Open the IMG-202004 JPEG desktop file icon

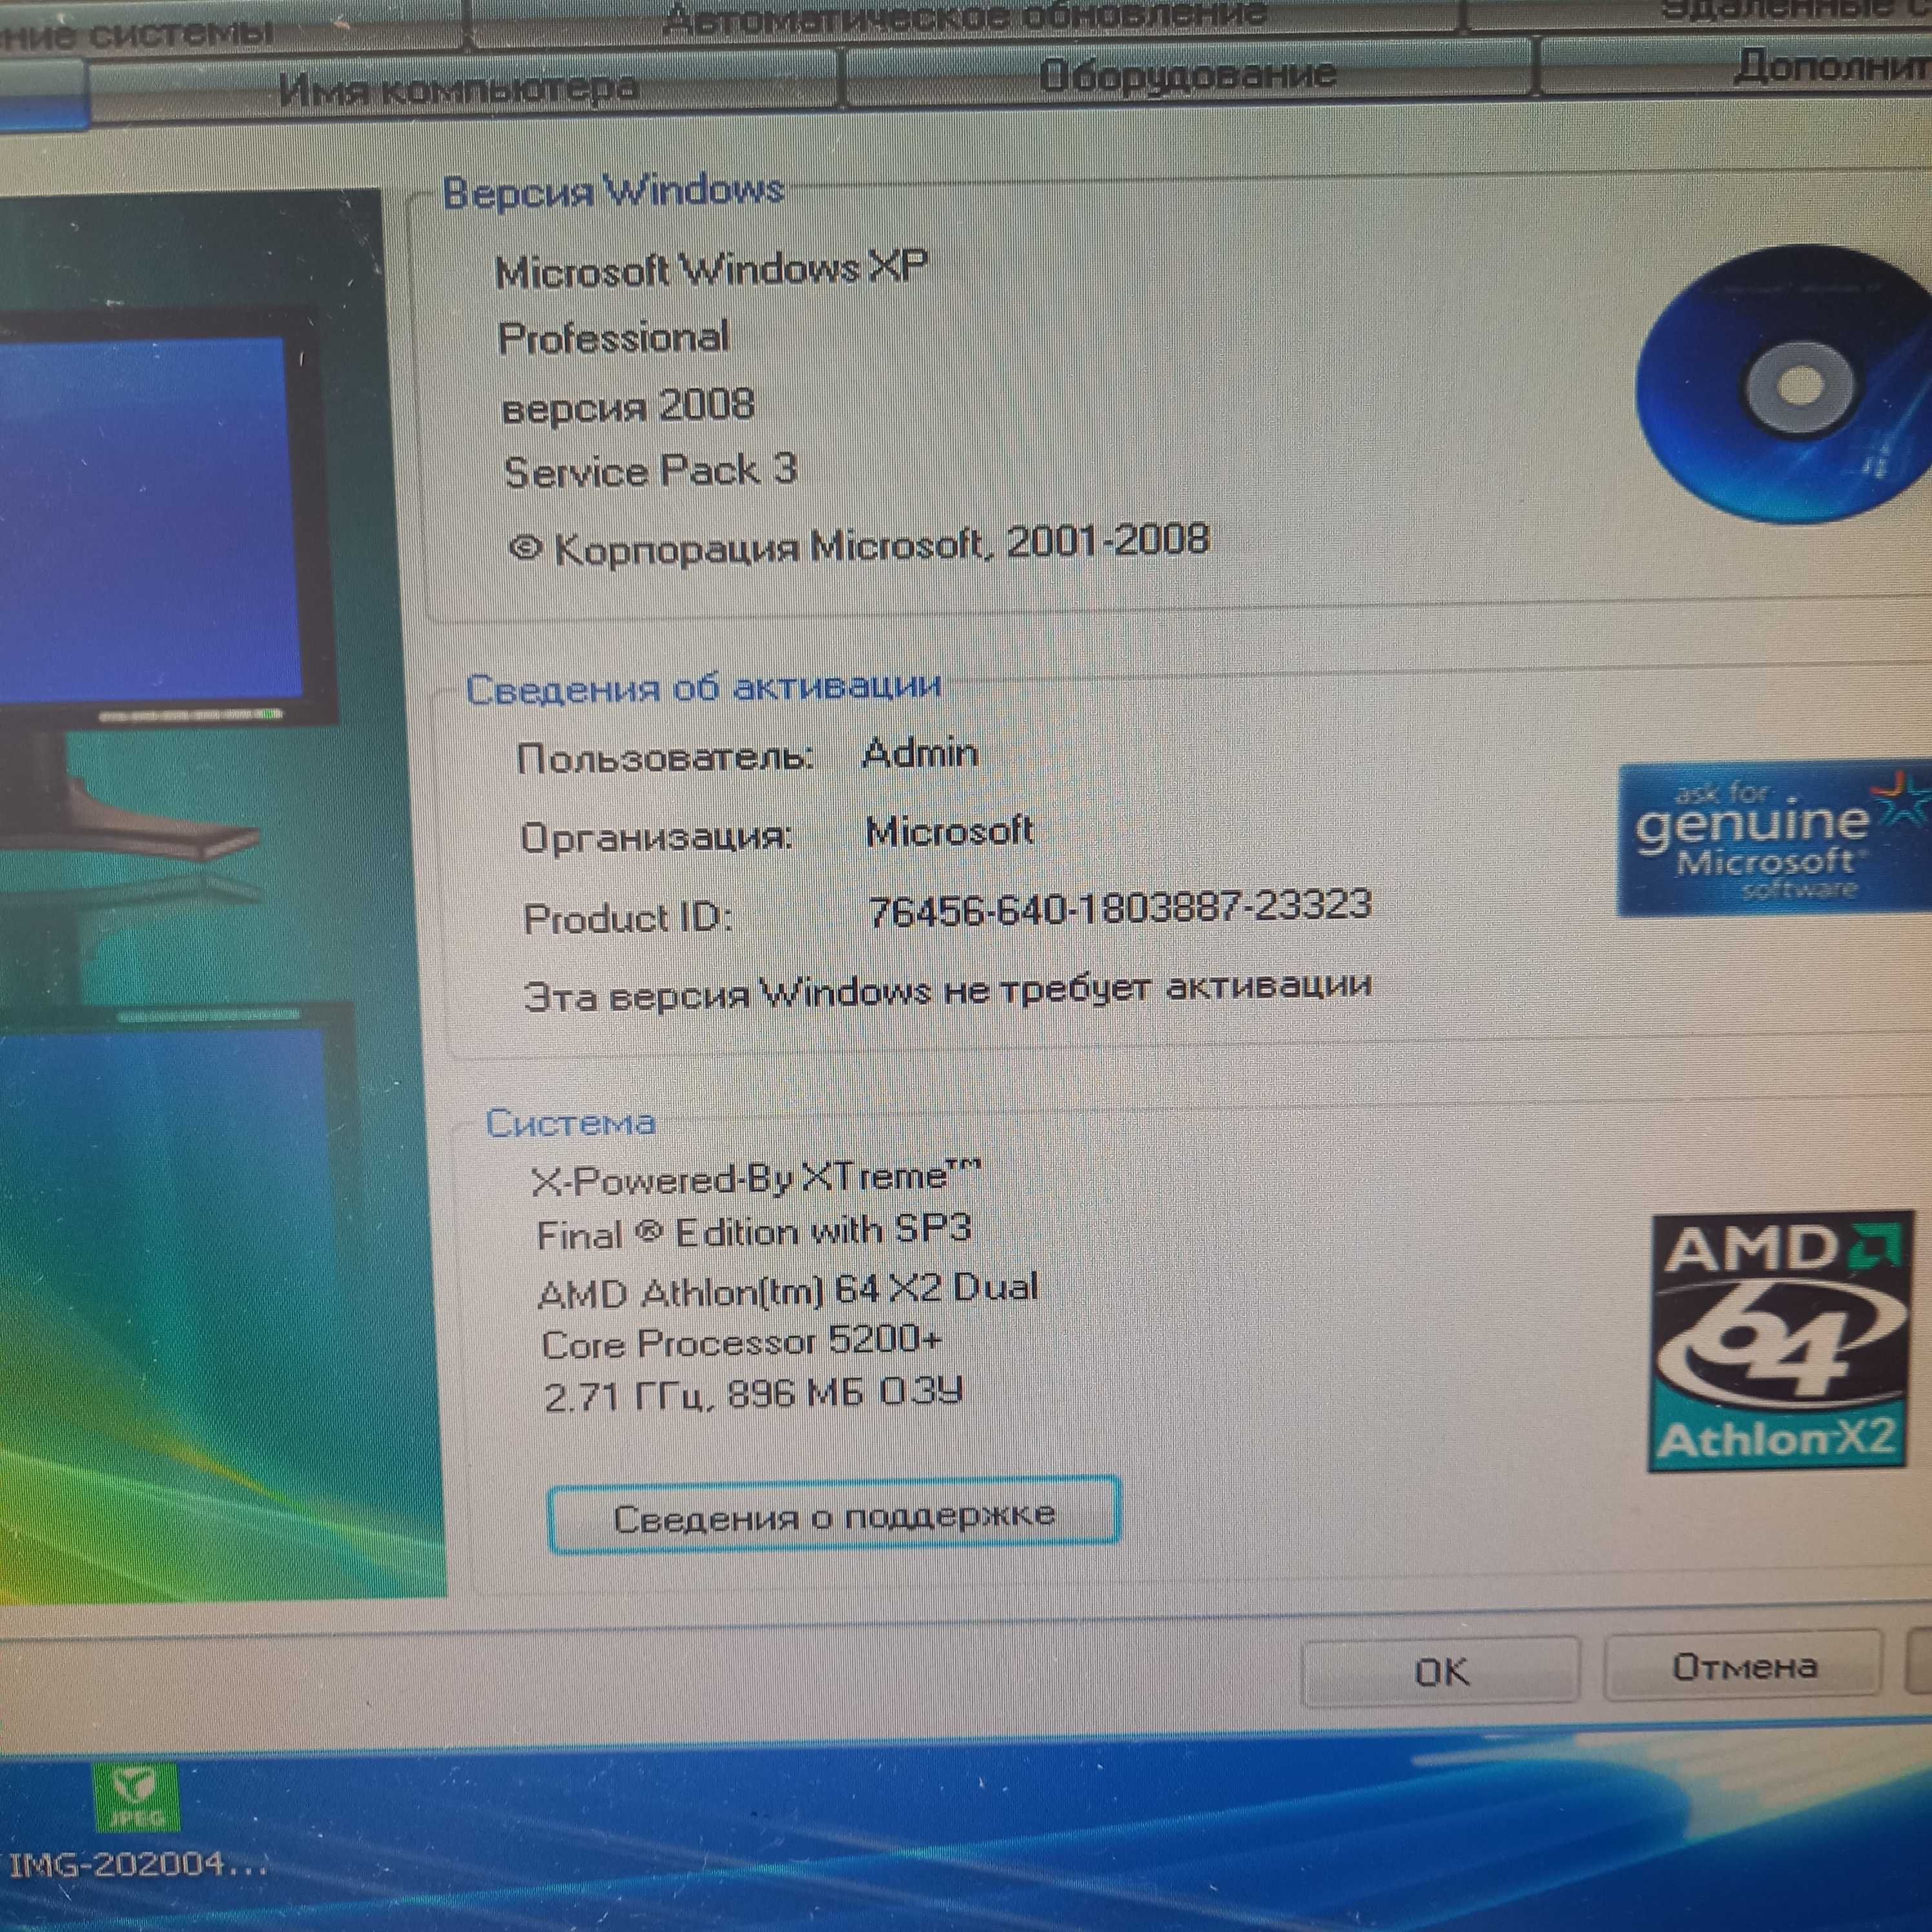tap(136, 1796)
